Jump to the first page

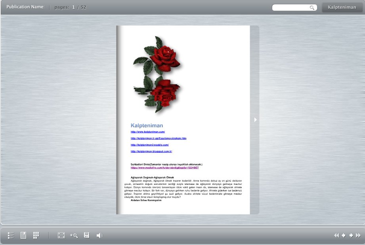(336, 236)
